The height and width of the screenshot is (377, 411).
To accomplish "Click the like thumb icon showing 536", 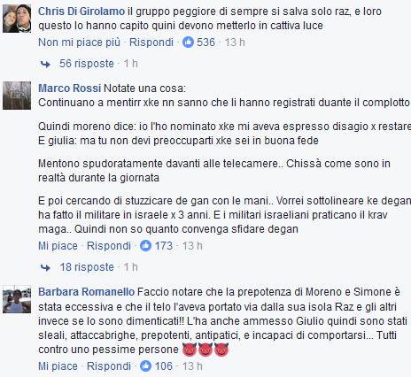I will (x=188, y=42).
